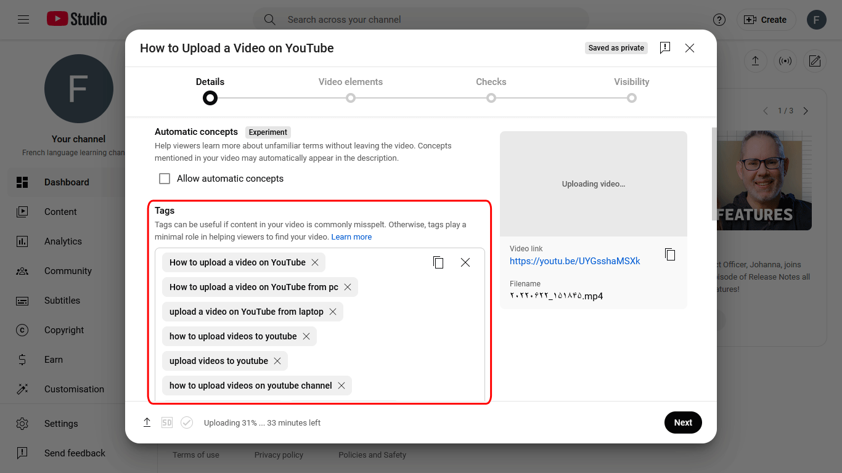Click the Next button
Screen dimensions: 842x473
point(683,422)
